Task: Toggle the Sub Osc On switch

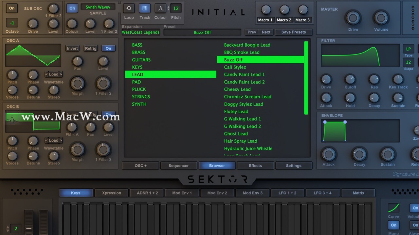Action: tap(12, 8)
